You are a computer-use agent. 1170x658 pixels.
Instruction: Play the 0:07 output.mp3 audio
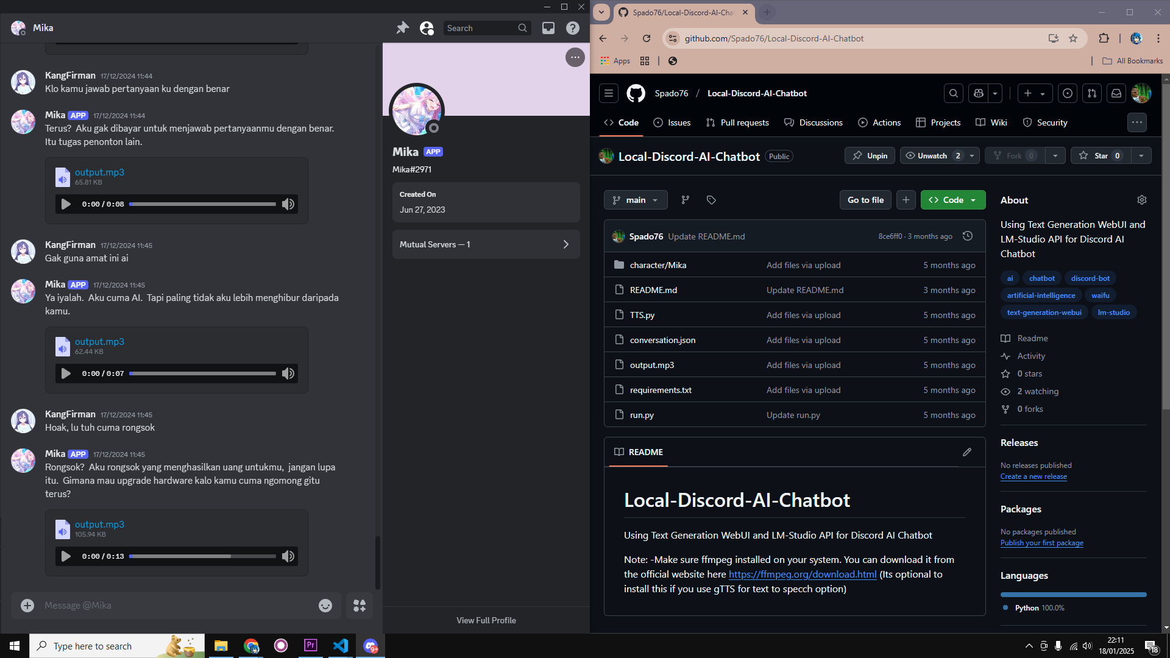point(66,373)
